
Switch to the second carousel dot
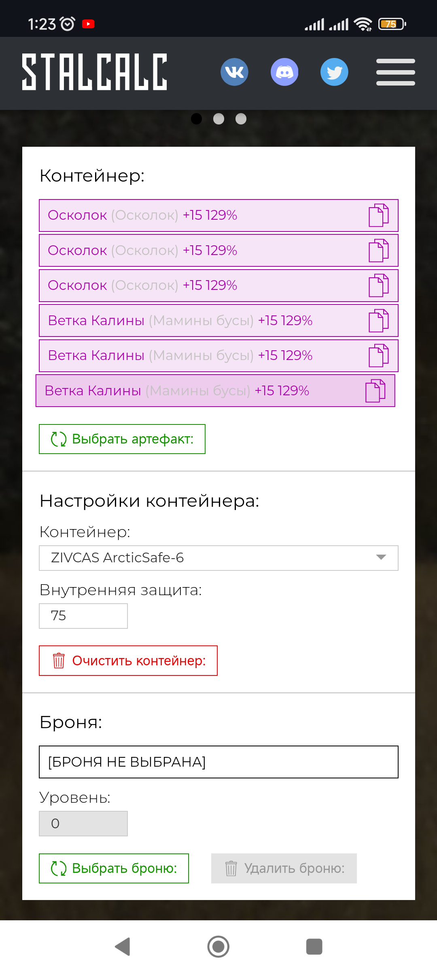click(x=218, y=119)
